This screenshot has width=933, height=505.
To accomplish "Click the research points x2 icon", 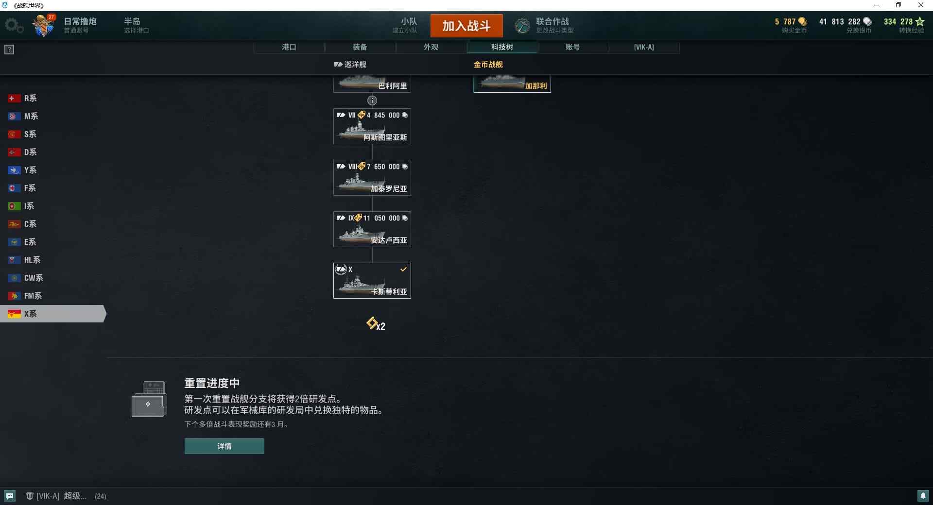I will pos(376,324).
